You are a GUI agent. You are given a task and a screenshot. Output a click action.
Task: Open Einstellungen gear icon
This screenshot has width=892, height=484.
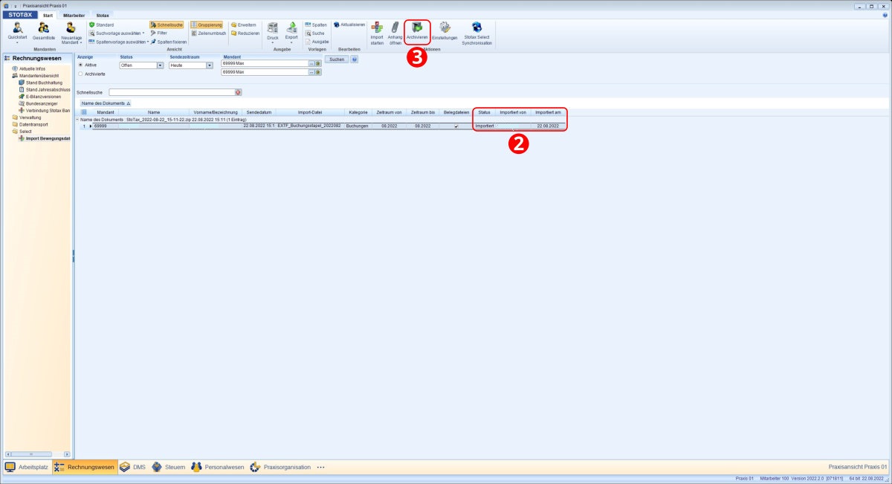[445, 30]
